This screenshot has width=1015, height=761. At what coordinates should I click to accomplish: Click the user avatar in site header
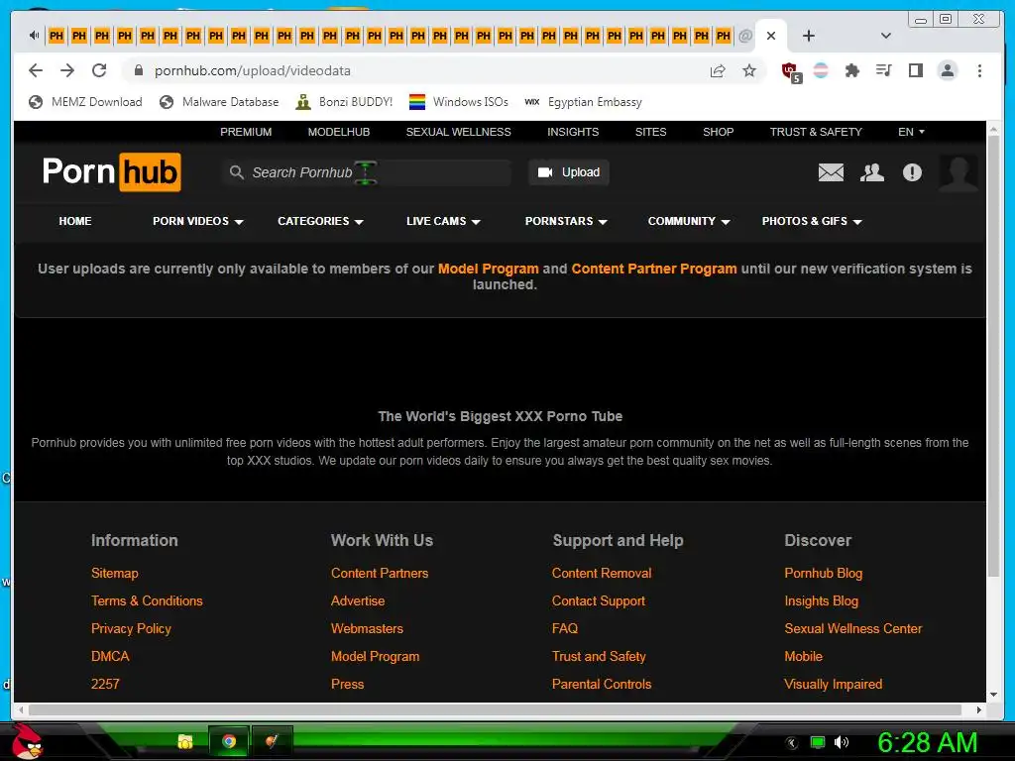click(x=959, y=172)
